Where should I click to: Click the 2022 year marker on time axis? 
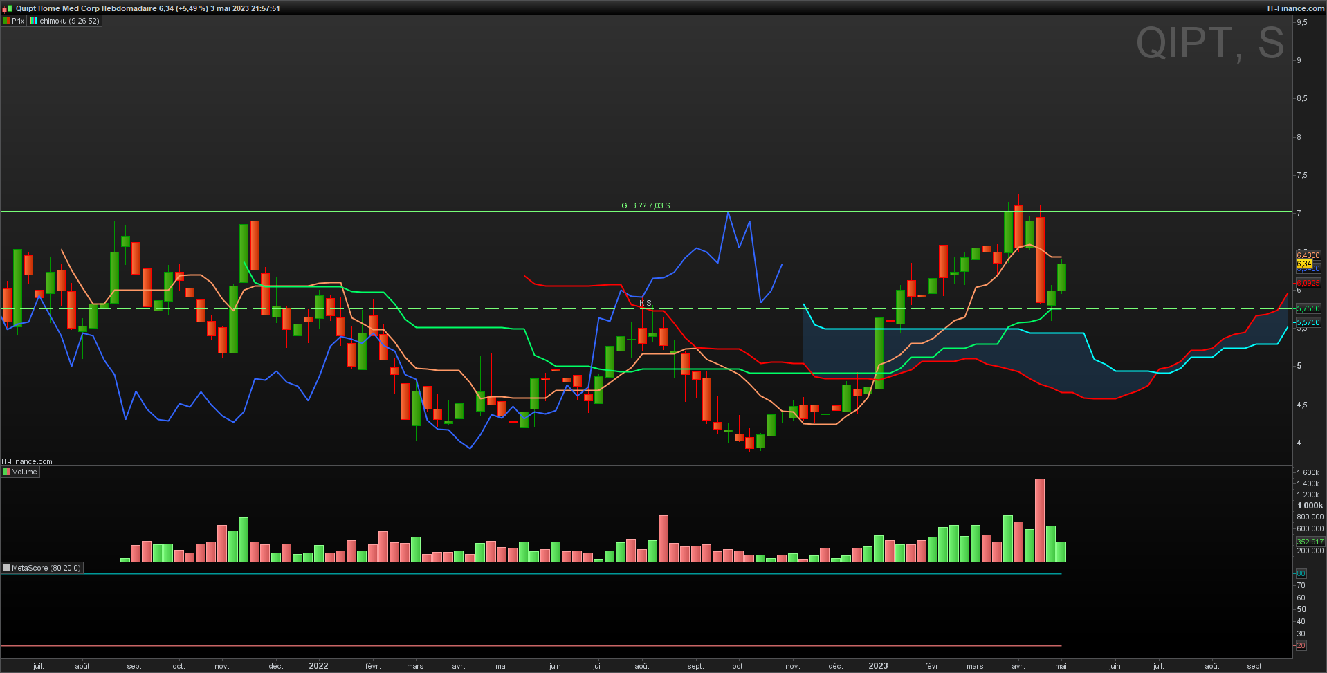pyautogui.click(x=318, y=666)
